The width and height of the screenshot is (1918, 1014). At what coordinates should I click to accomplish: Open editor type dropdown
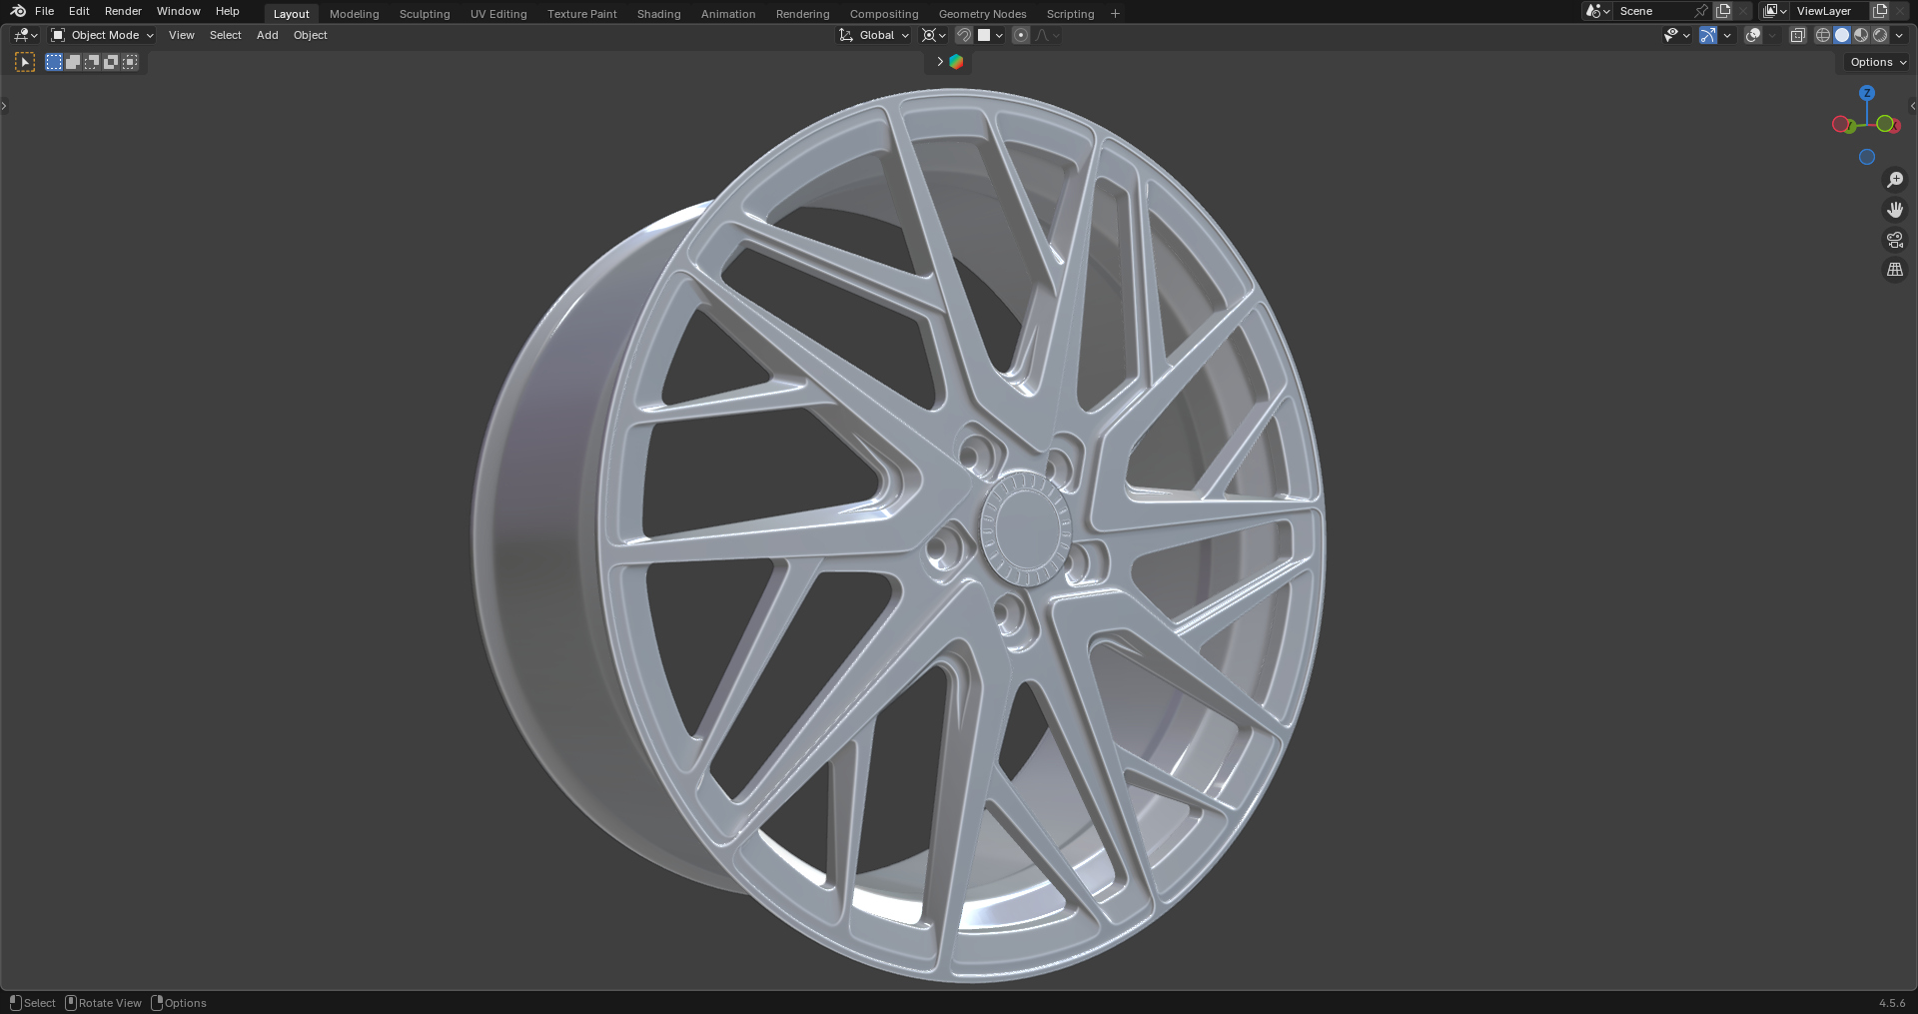25,35
